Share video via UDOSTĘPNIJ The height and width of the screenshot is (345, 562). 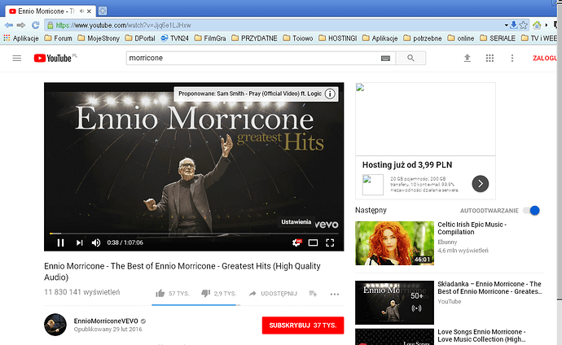273,294
